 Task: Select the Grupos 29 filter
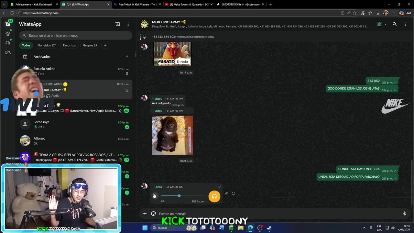90,45
